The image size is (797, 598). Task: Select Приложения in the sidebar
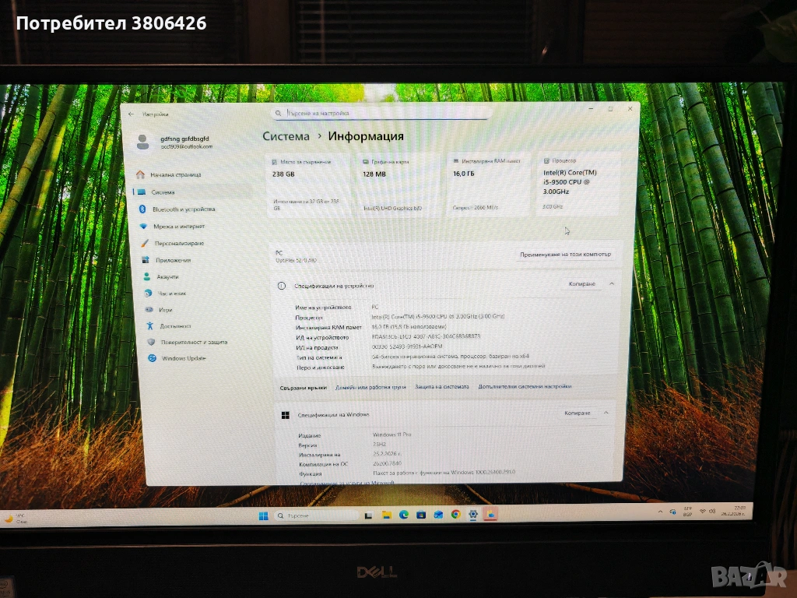[172, 260]
